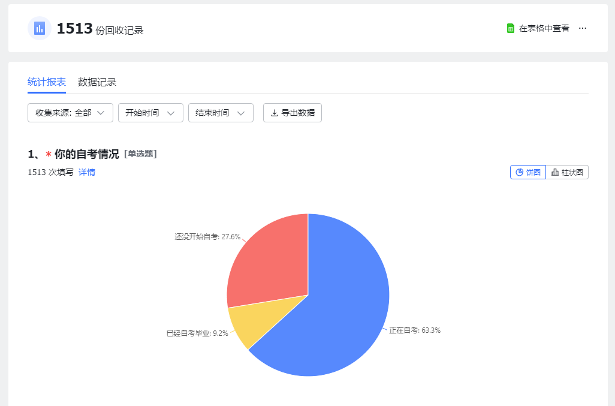615x406 pixels.
Task: Click the pie chart icon
Action: [x=520, y=172]
